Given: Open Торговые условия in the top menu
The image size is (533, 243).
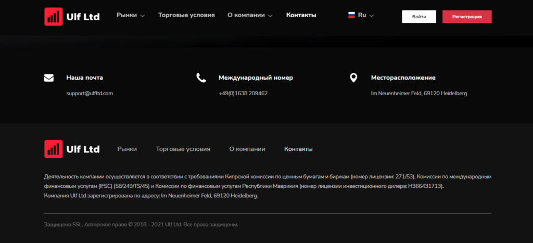Looking at the screenshot, I should (186, 15).
